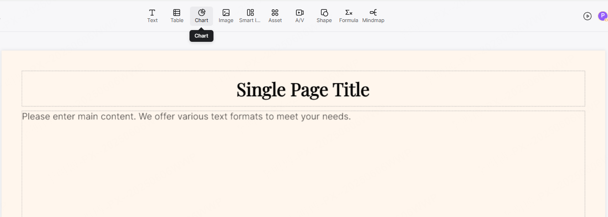Viewport: 608px width, 217px height.
Task: Open the Smart layout icon
Action: [250, 13]
